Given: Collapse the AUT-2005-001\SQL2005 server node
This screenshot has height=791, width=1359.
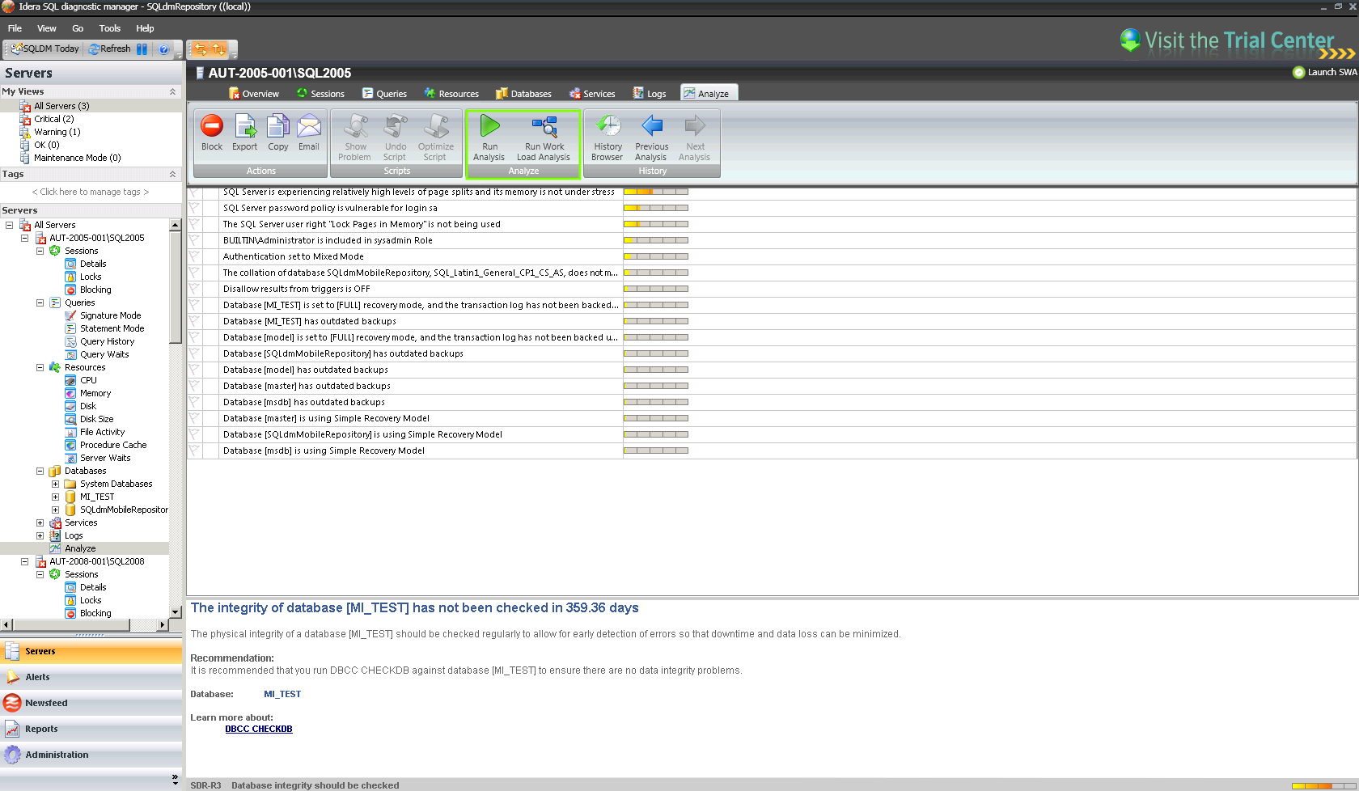Looking at the screenshot, I should point(24,238).
